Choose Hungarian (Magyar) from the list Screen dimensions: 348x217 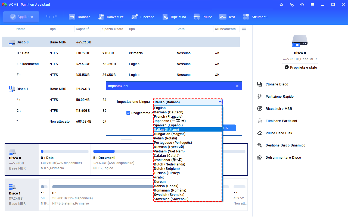[188, 134]
